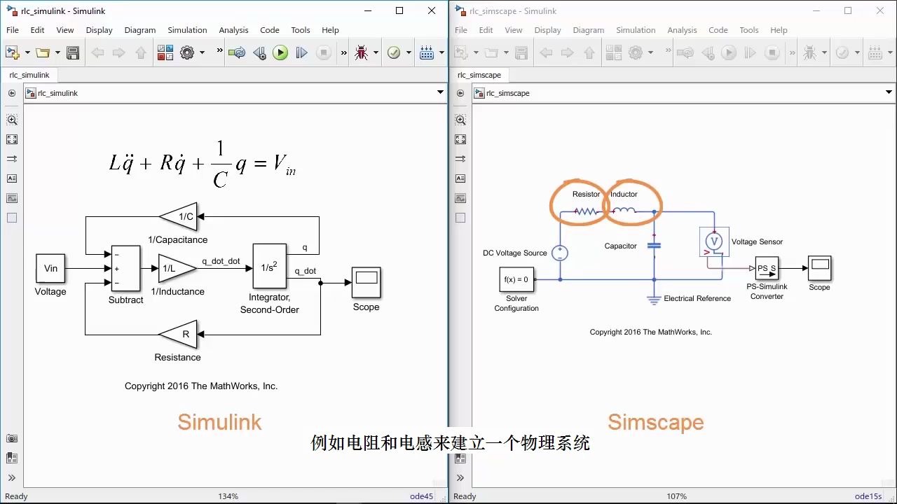Select the PS-Simulink Converter block
This screenshot has width=897, height=504.
[x=767, y=268]
